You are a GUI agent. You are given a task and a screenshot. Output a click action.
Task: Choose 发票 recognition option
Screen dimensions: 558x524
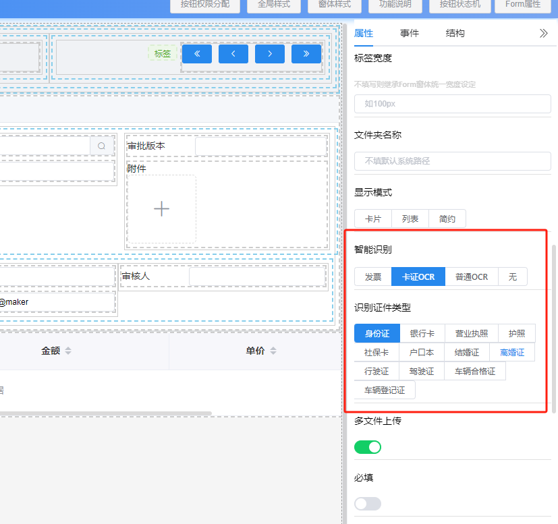[373, 276]
